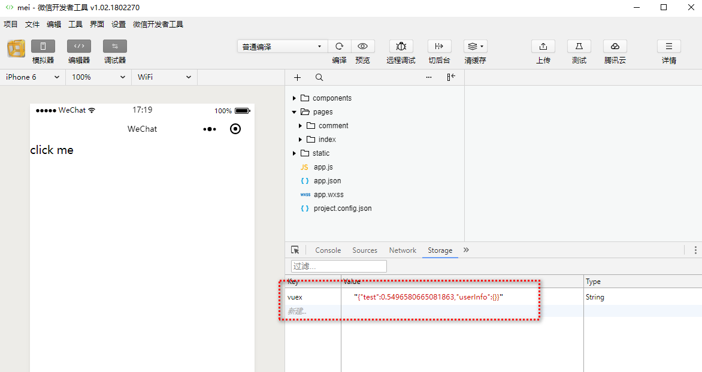Collapse the file tree panel icon
702x372 pixels.
click(451, 77)
